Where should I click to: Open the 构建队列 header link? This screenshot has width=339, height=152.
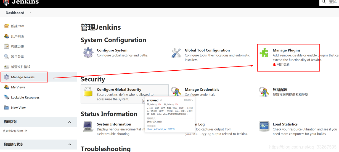[x=10, y=122]
